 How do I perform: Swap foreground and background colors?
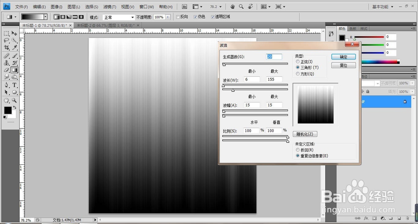pyautogui.click(x=15, y=107)
